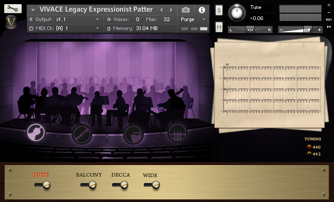
Task: Mute the instrument with M button
Action: click(x=219, y=27)
